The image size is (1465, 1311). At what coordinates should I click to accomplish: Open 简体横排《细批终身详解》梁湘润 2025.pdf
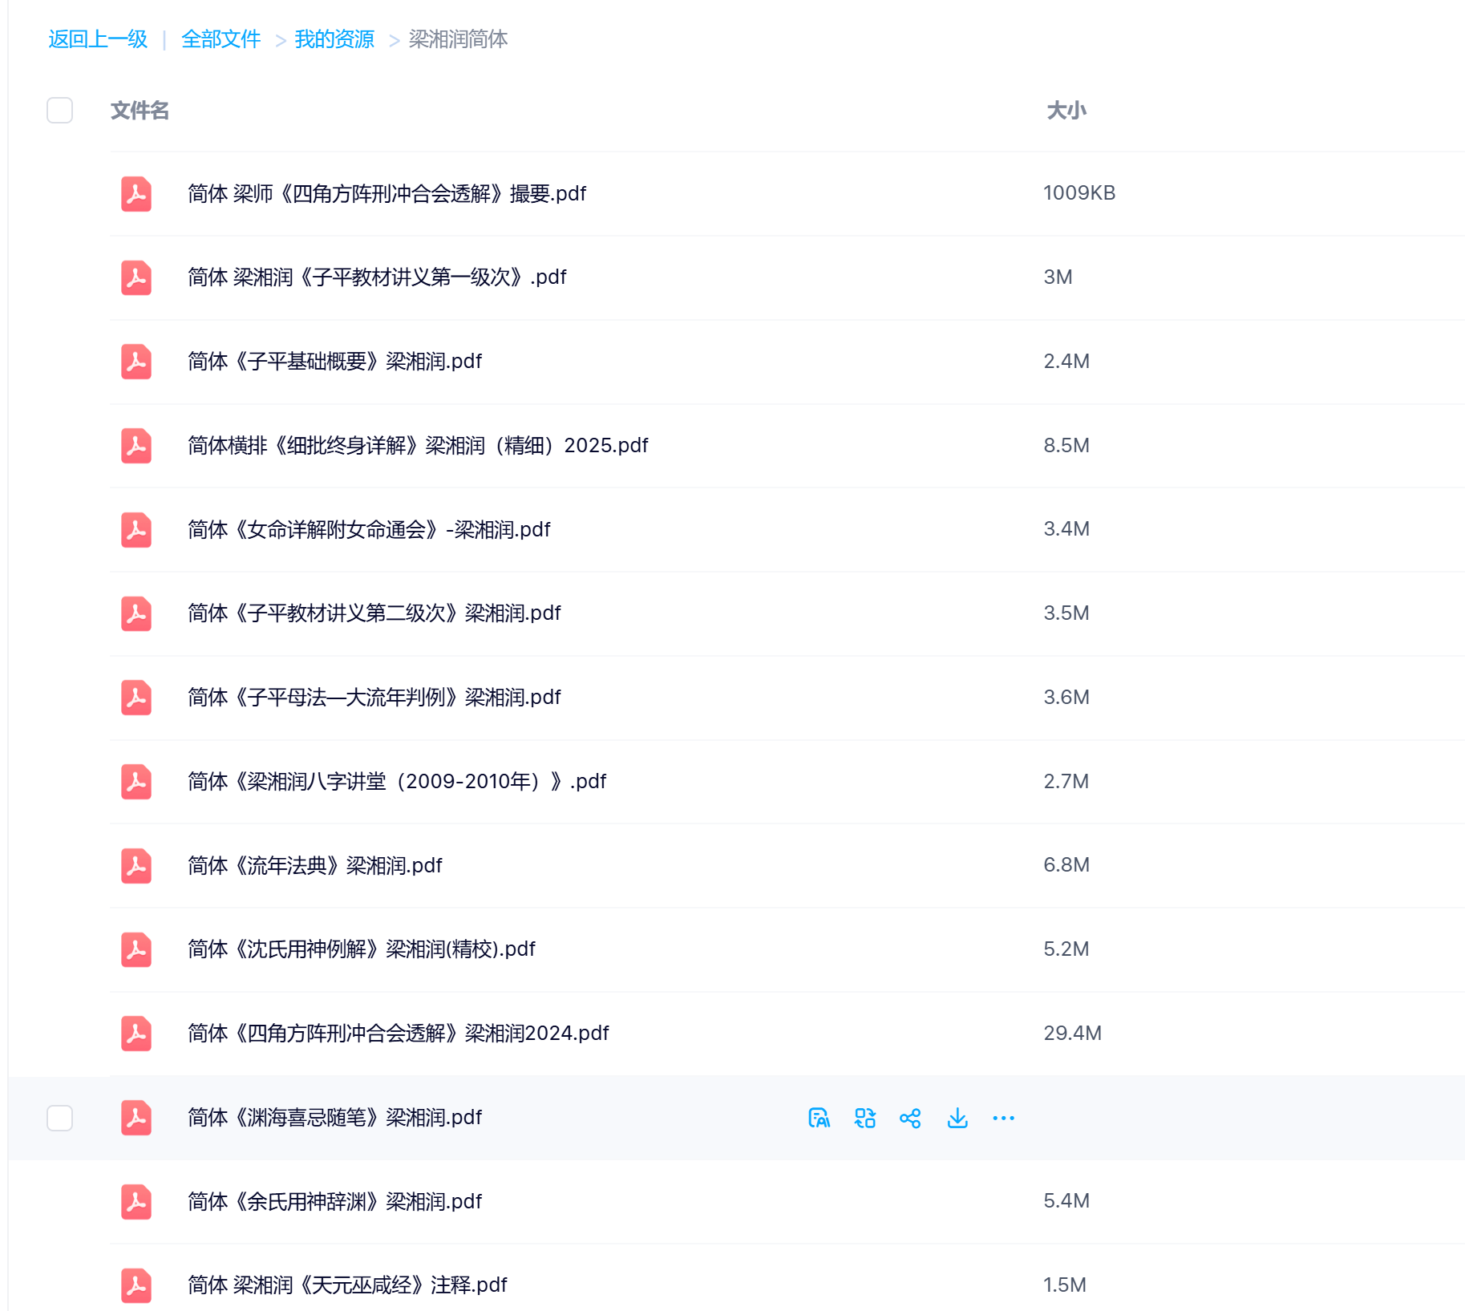click(418, 446)
